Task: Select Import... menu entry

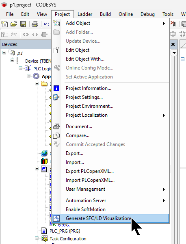Action: pos(110,162)
